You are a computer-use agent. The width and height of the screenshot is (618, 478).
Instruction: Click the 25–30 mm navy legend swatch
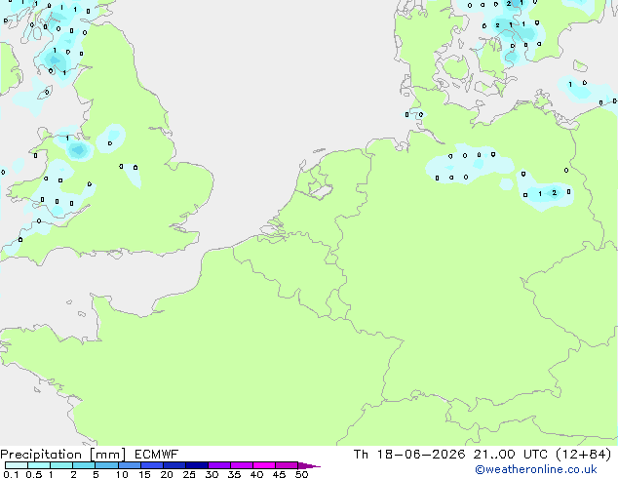point(196,465)
